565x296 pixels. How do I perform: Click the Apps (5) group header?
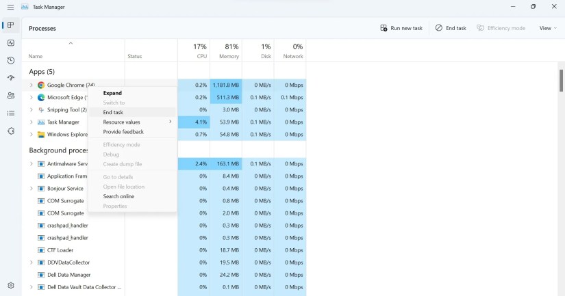click(42, 72)
